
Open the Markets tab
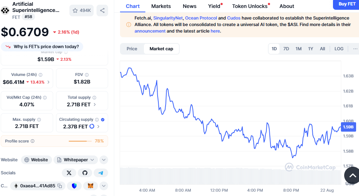[161, 6]
